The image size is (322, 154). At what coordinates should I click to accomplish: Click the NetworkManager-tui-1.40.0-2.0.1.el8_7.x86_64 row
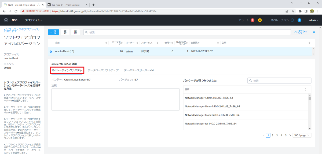[246, 124]
